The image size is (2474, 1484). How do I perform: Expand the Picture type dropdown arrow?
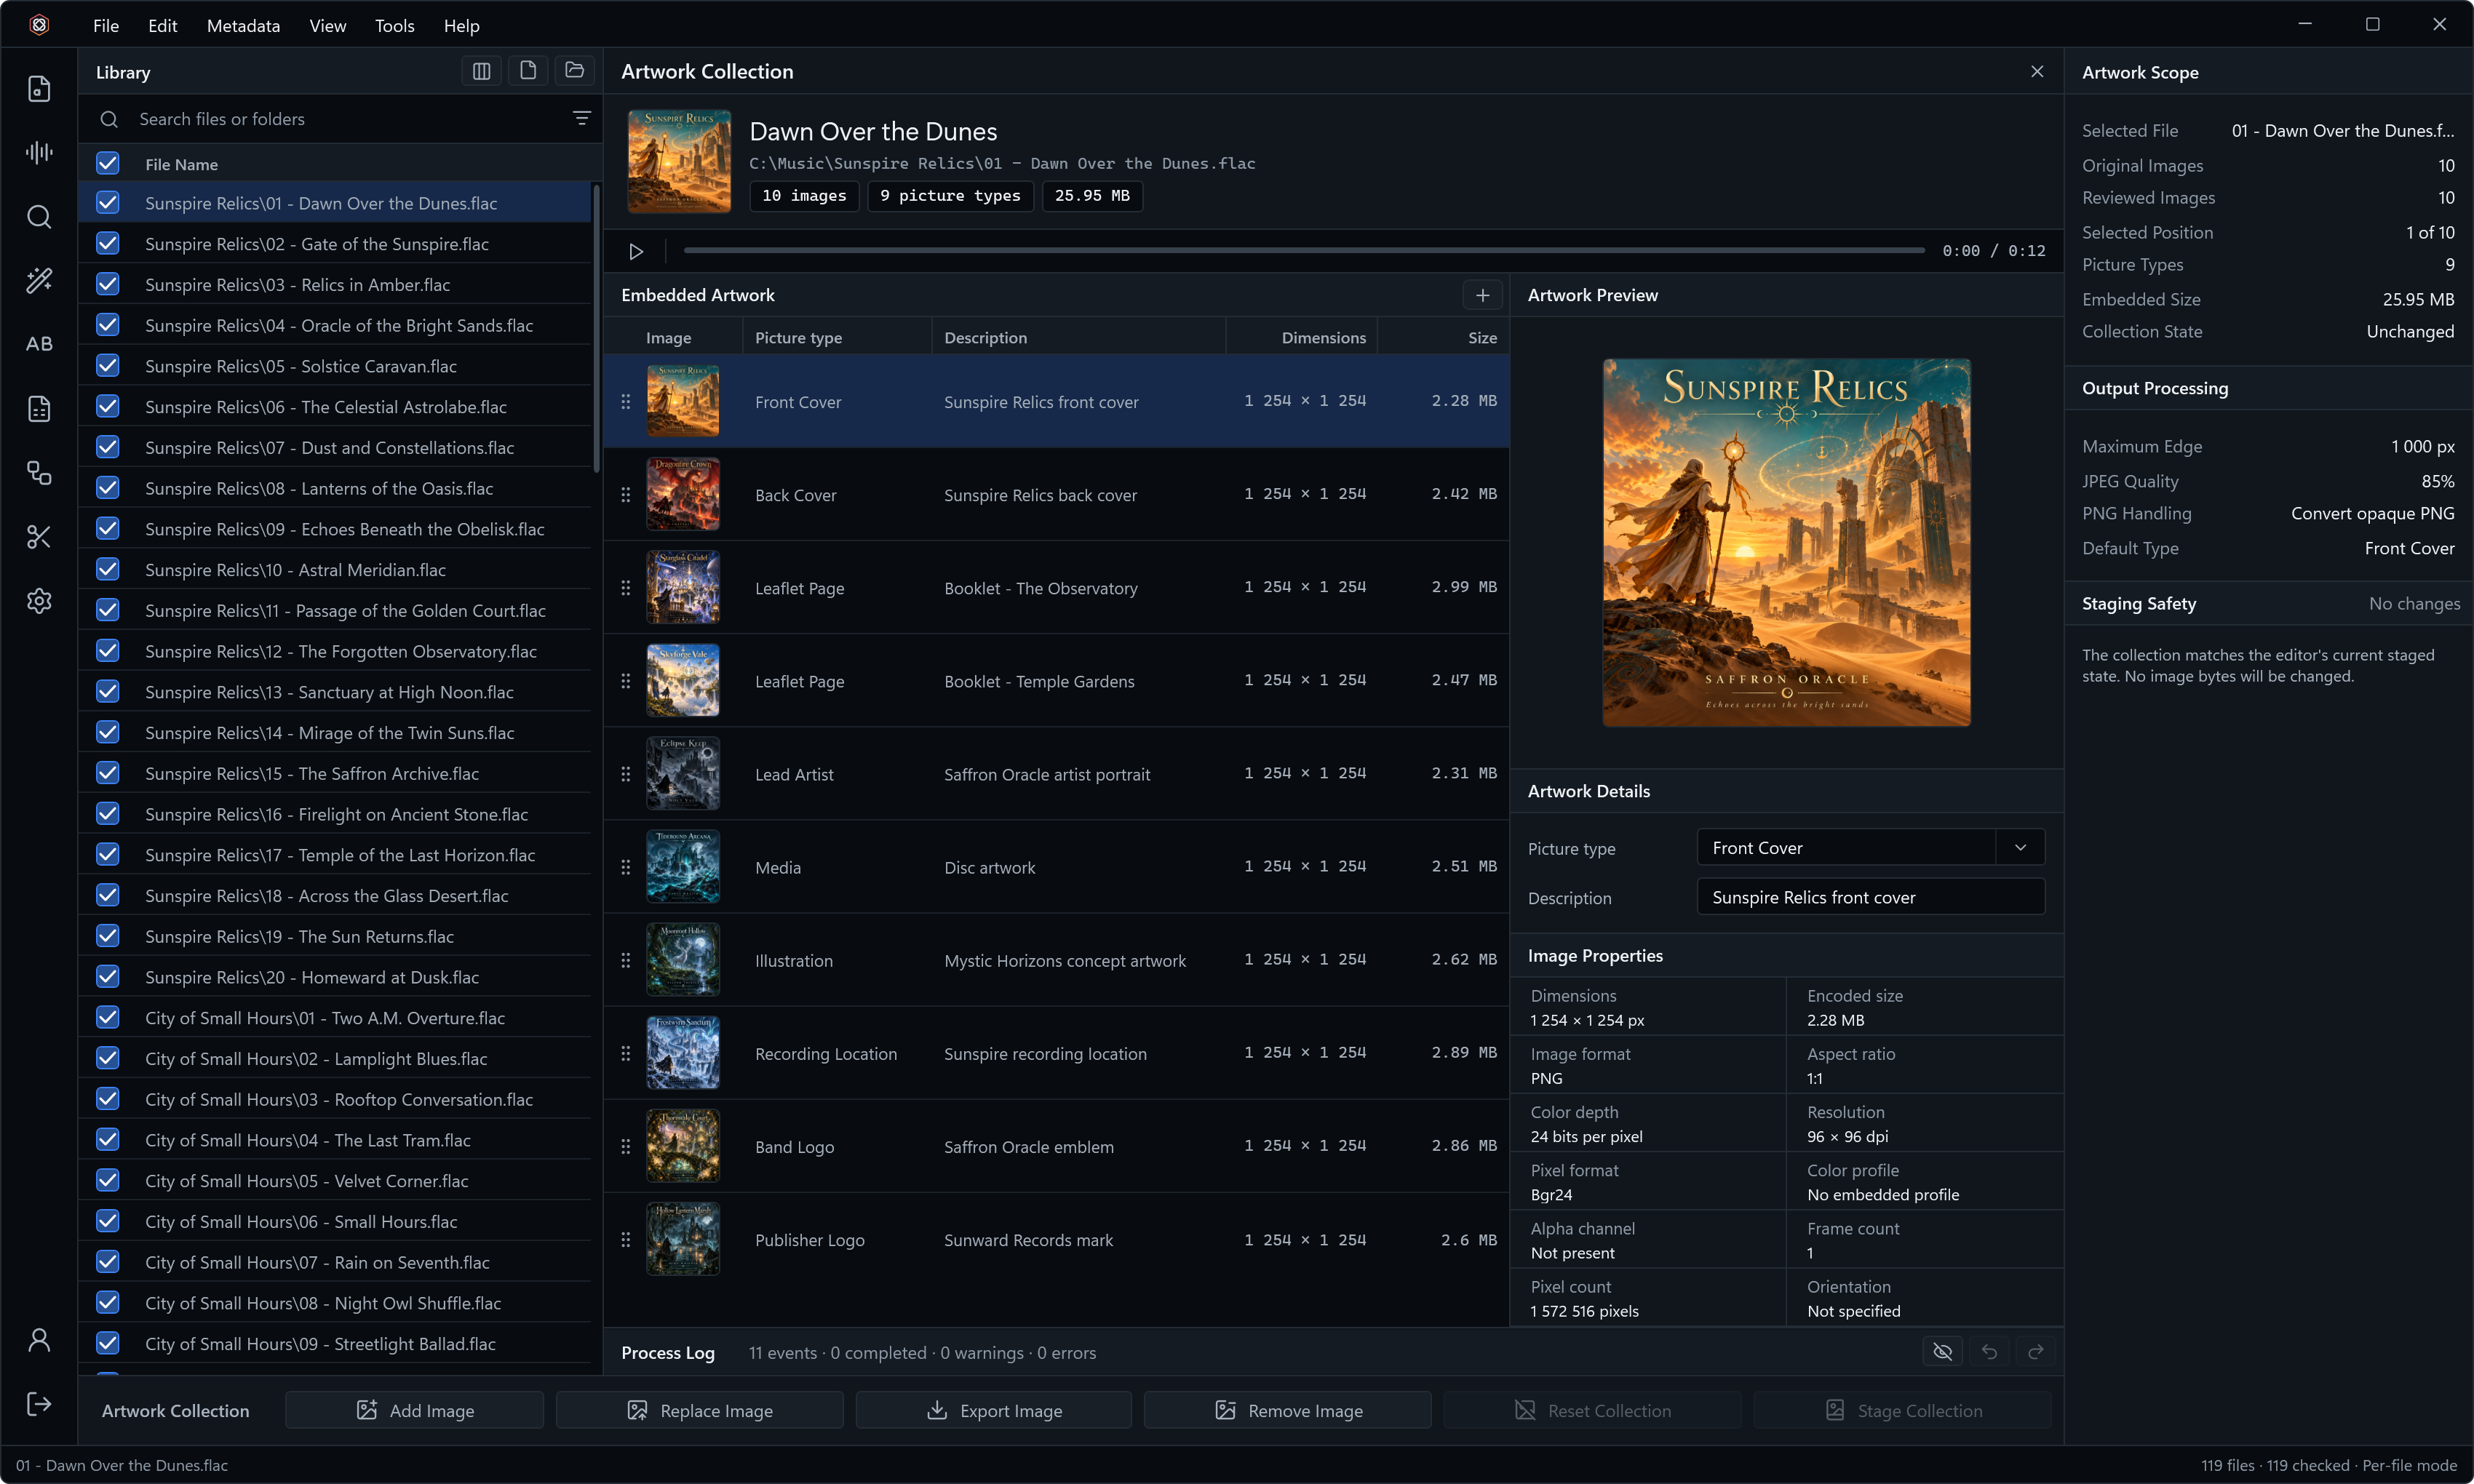[2020, 848]
